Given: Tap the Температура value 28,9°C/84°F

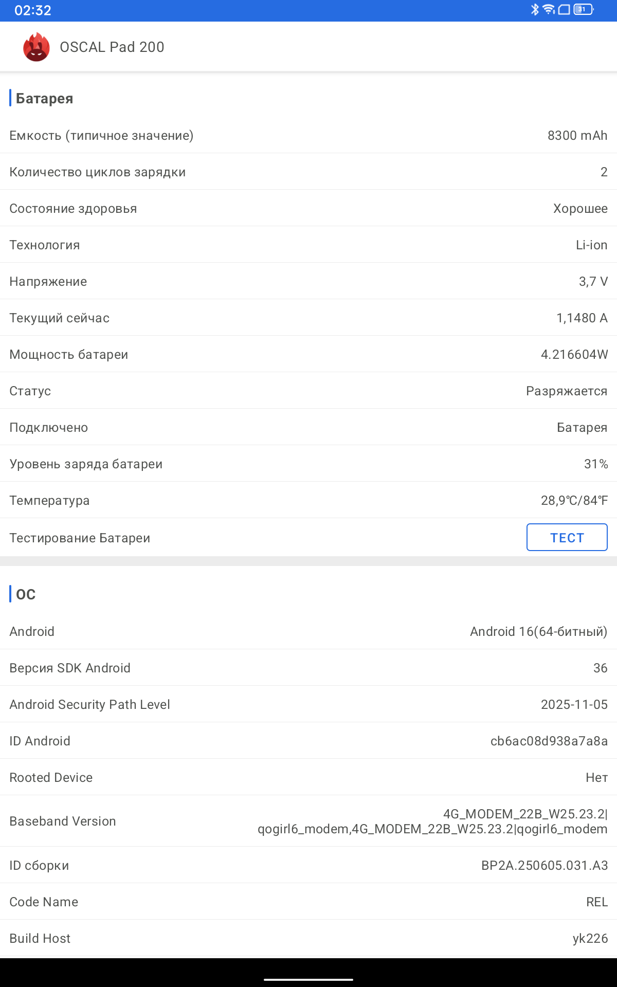Looking at the screenshot, I should click(x=574, y=500).
